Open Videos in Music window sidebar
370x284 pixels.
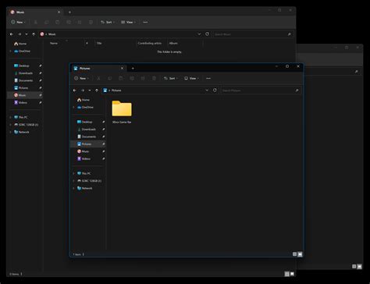[x=20, y=102]
